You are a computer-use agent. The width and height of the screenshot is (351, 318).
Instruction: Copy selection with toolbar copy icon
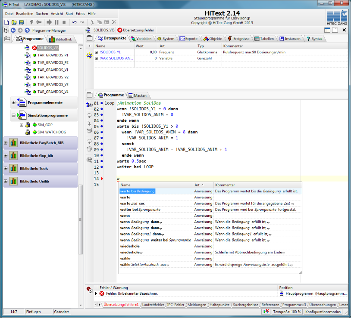click(x=99, y=22)
